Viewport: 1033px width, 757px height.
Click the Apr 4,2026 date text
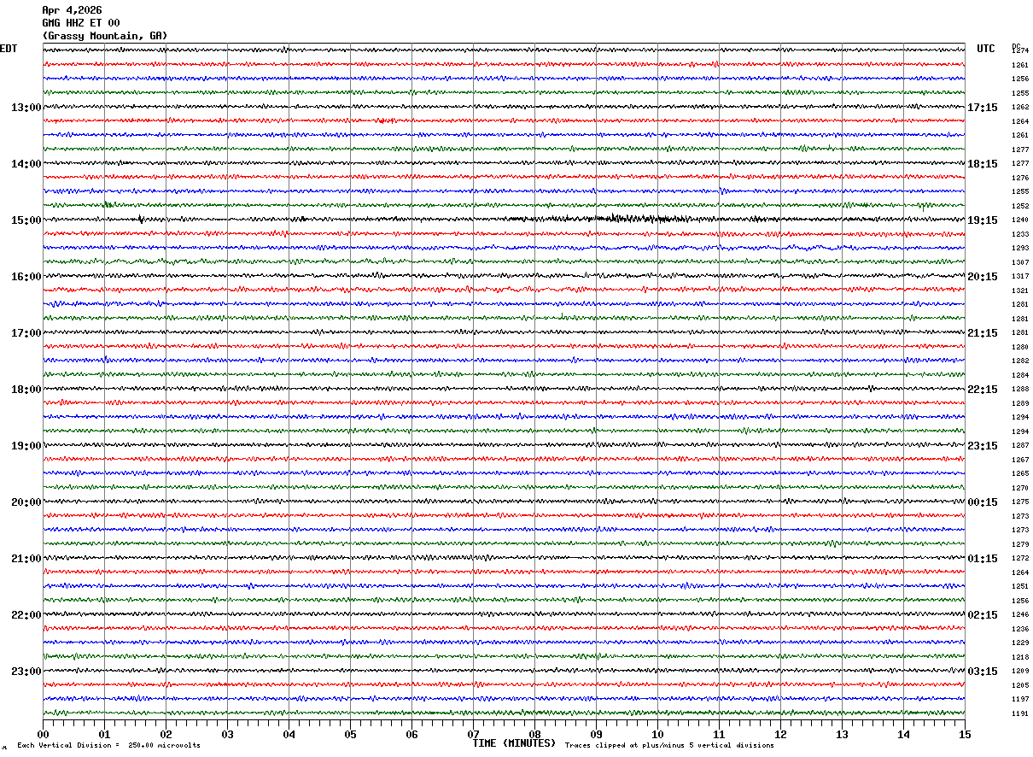[x=72, y=10]
